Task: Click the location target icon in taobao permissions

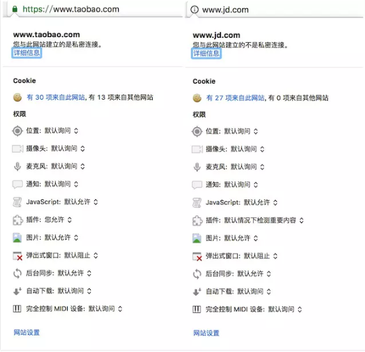Action: (17, 131)
